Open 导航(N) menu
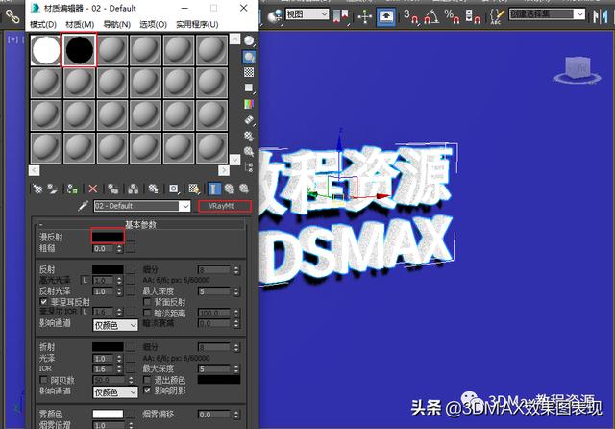 pos(117,24)
